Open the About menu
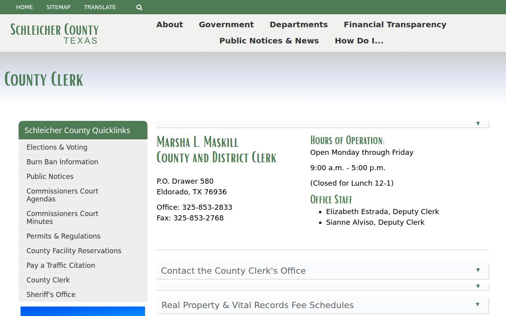The image size is (506, 316). pos(170,24)
